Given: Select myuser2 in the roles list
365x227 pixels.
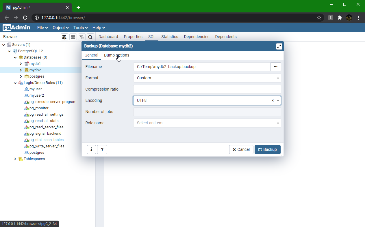Looking at the screenshot, I should click(37, 95).
